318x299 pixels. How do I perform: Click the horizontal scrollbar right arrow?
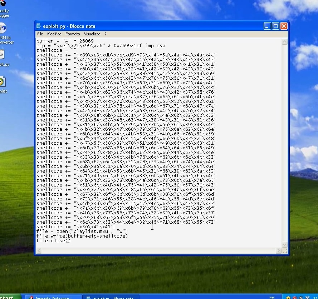click(278, 251)
